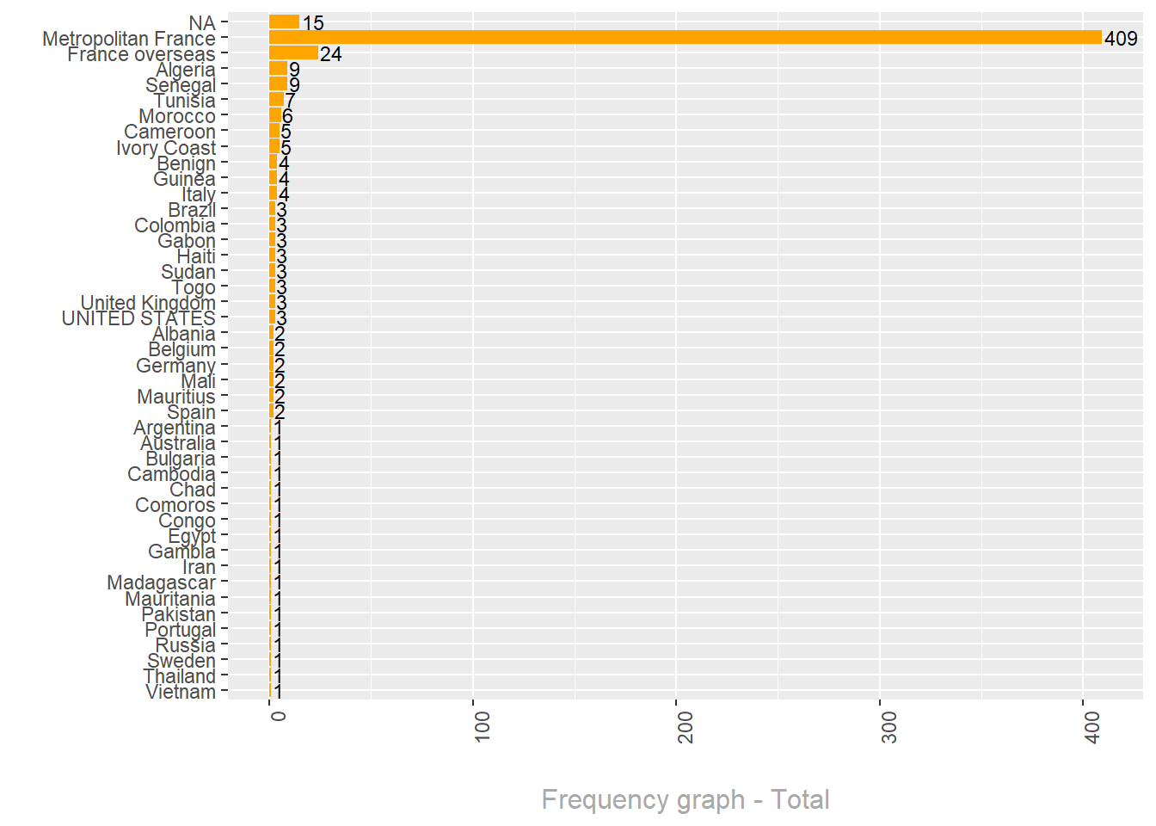
Task: Select the Algeria axis label
Action: pos(186,70)
